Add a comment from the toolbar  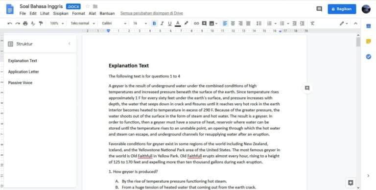[x=204, y=24]
